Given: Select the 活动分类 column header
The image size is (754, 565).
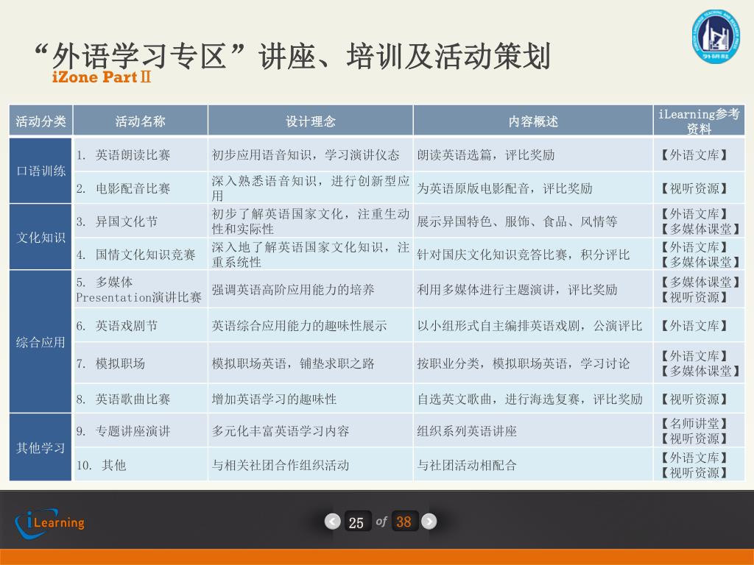Looking at the screenshot, I should pos(41,121).
